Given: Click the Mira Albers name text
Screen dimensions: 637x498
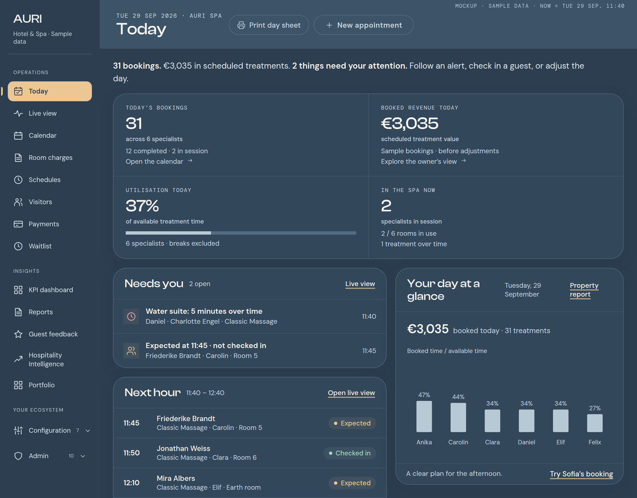Looking at the screenshot, I should pyautogui.click(x=176, y=479).
